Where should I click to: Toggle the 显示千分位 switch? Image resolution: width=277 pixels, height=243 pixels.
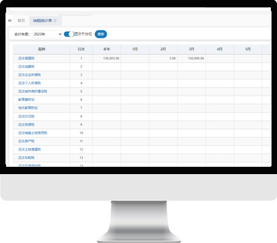coord(69,34)
